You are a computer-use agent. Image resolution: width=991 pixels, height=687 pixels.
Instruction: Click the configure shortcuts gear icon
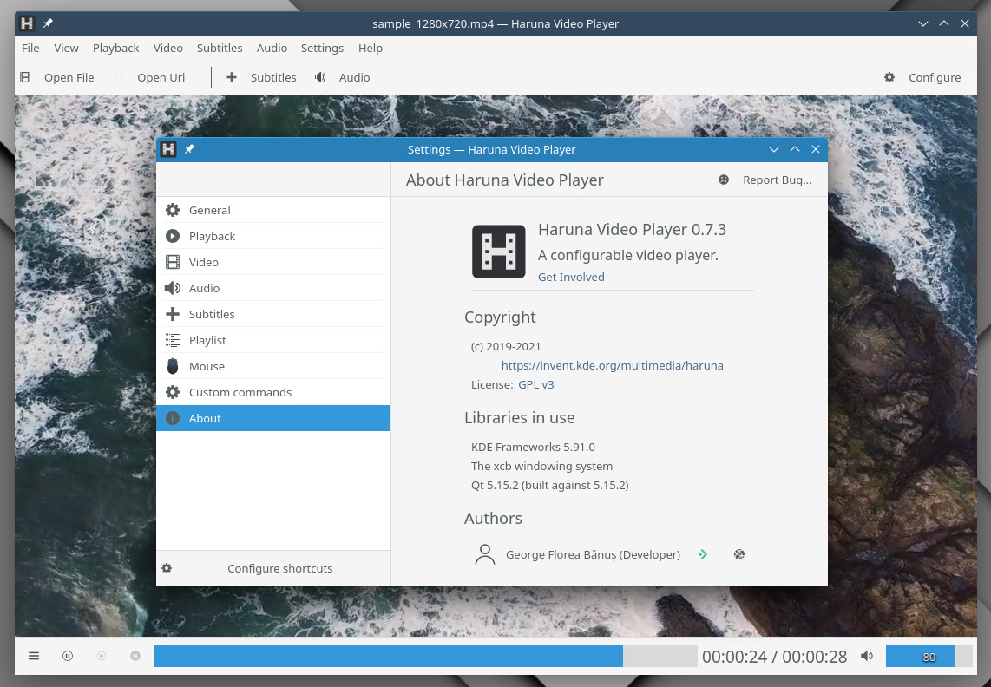pos(167,568)
